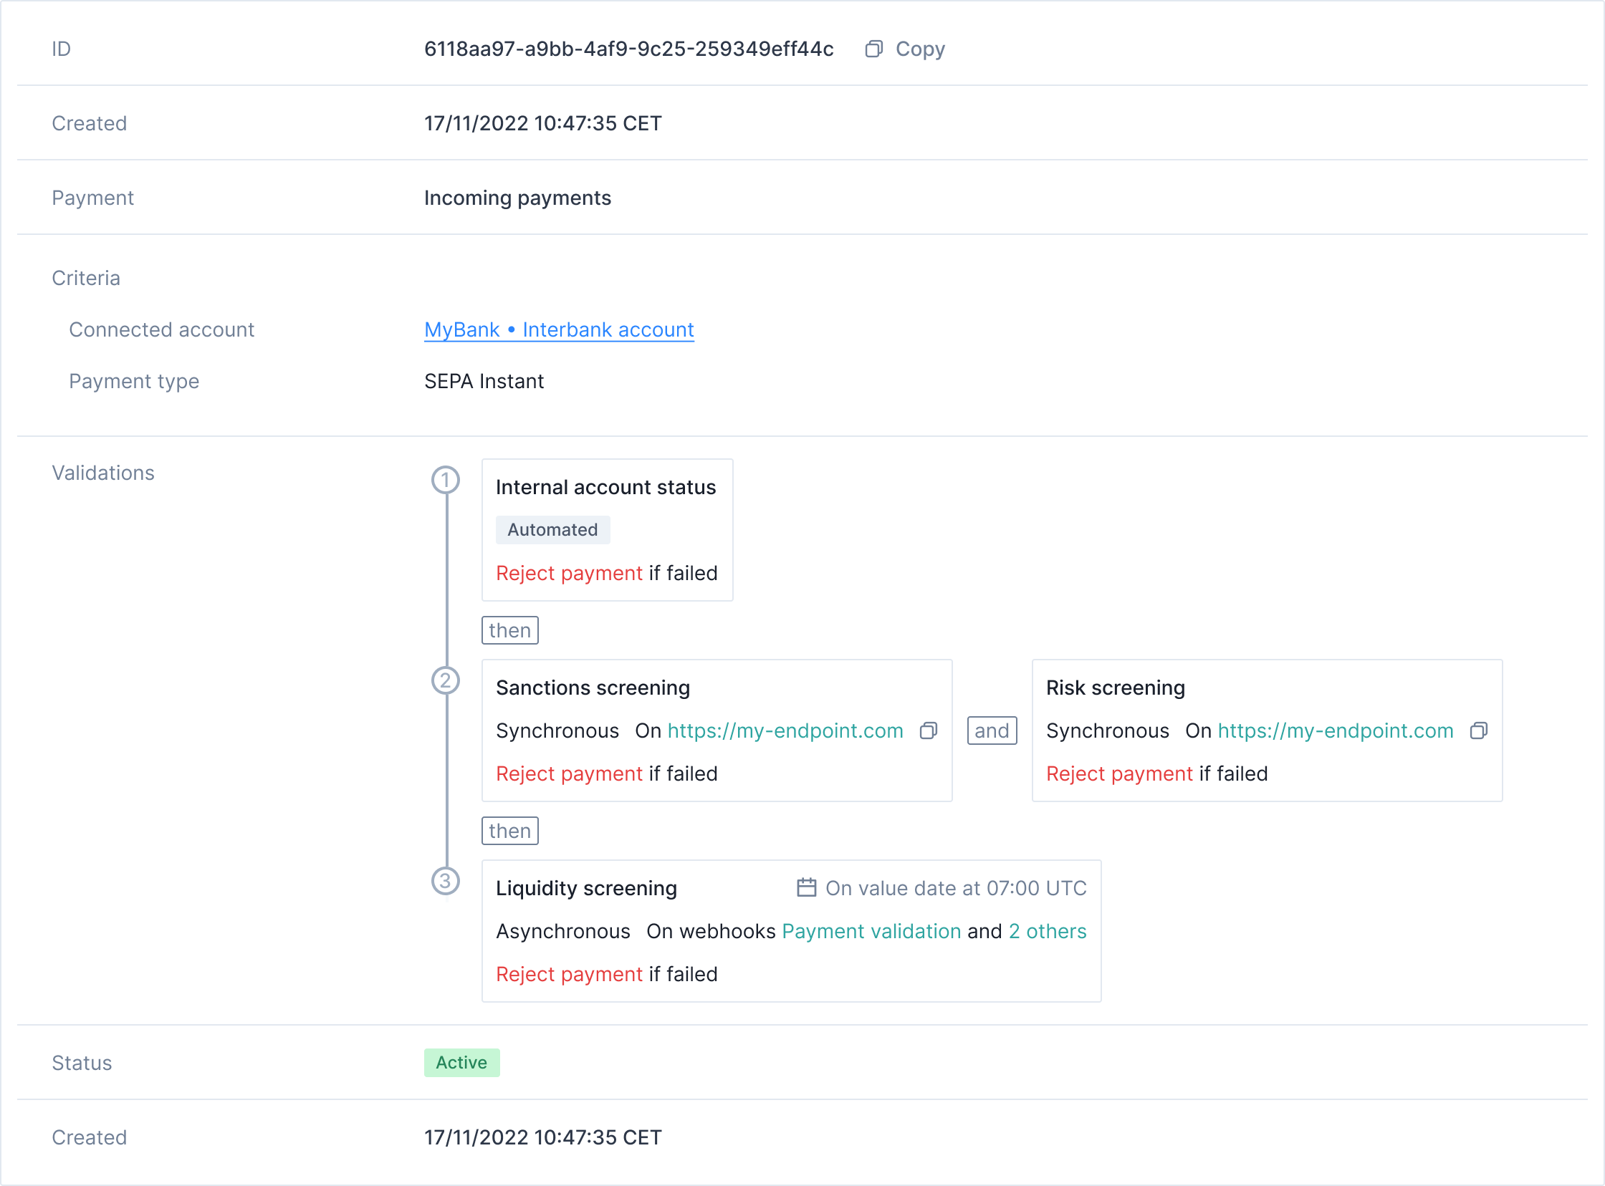Click the copy icon next to the ID
The width and height of the screenshot is (1605, 1186).
click(873, 49)
